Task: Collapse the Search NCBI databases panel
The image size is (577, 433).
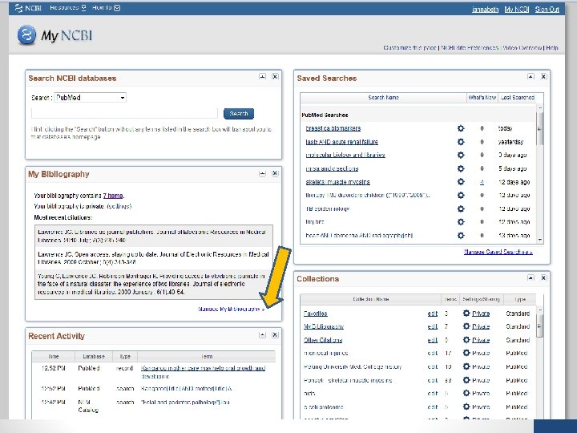Action: click(262, 77)
